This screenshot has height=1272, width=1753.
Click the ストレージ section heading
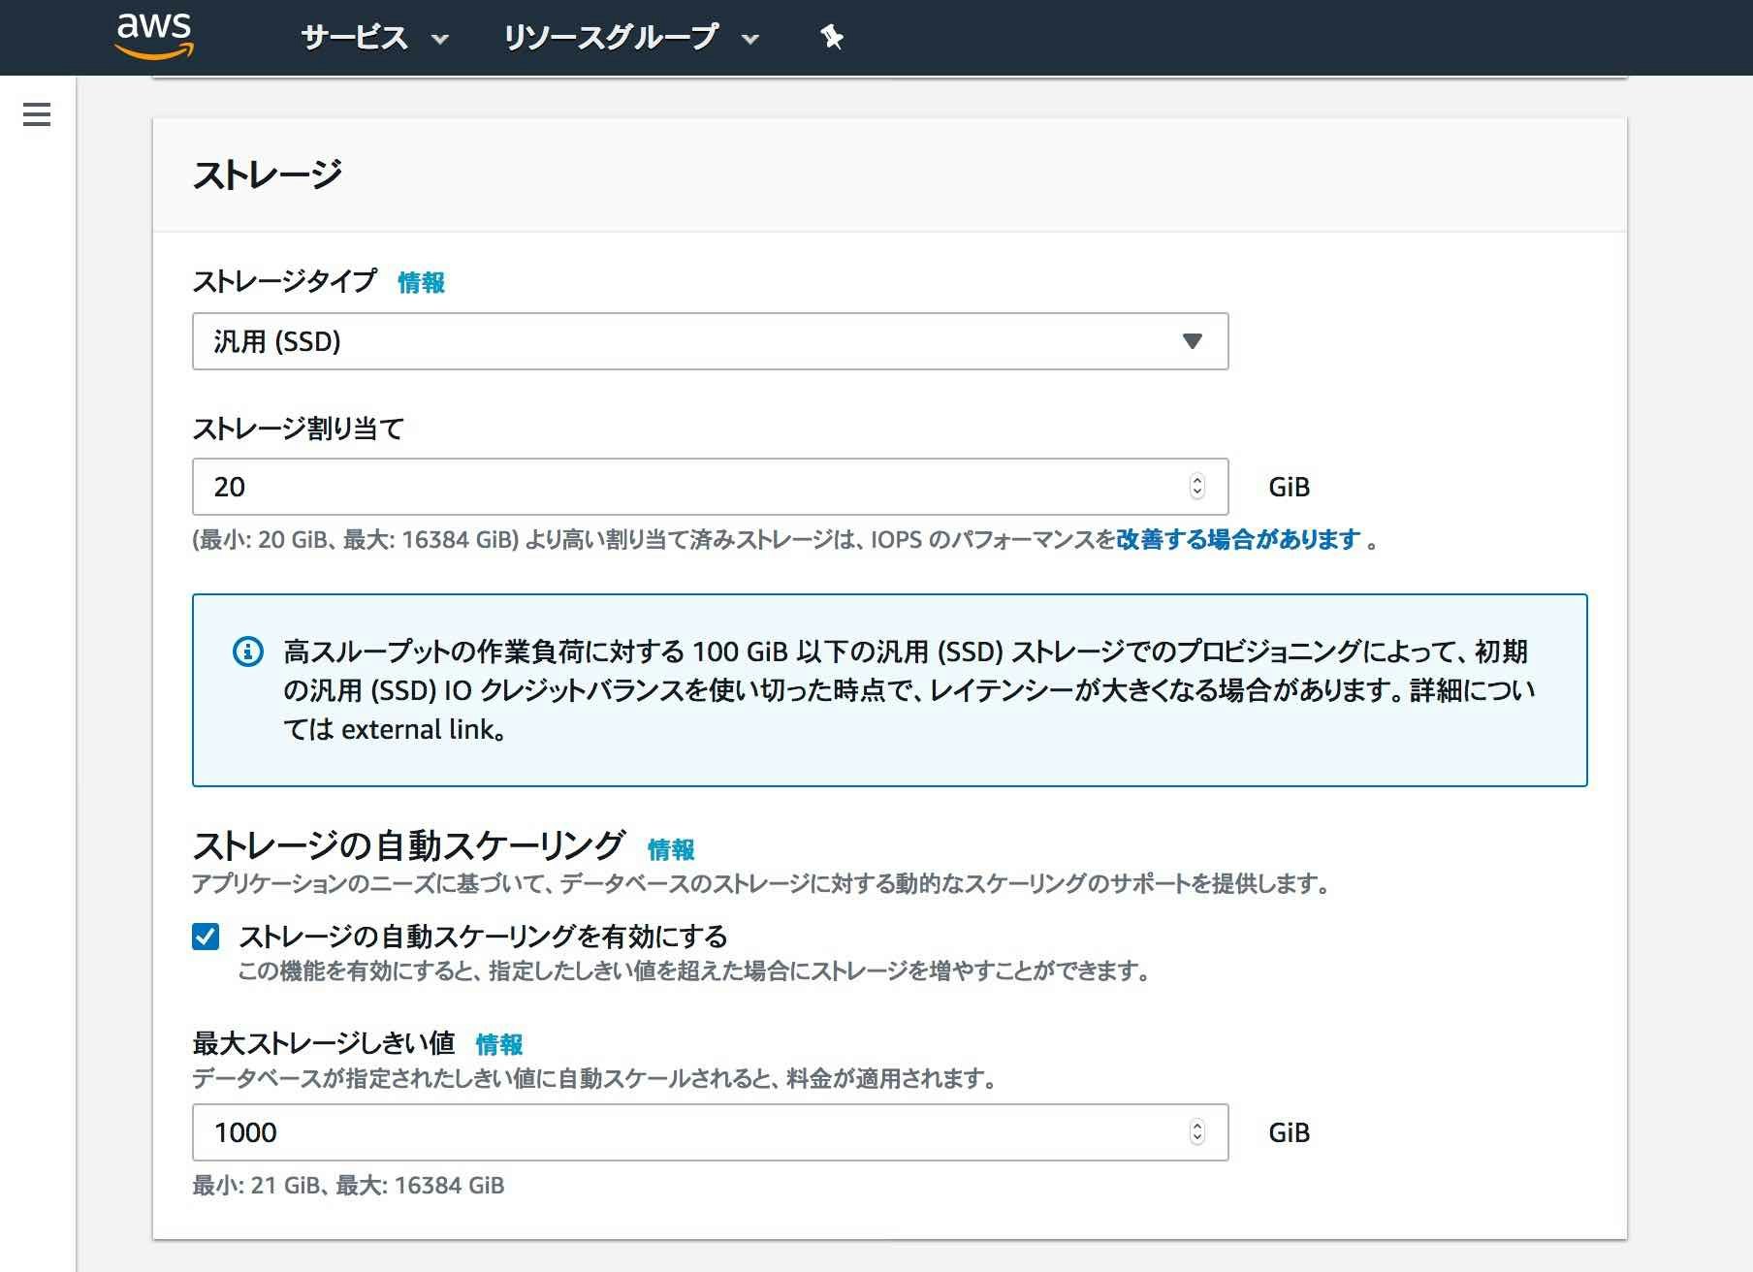click(268, 175)
